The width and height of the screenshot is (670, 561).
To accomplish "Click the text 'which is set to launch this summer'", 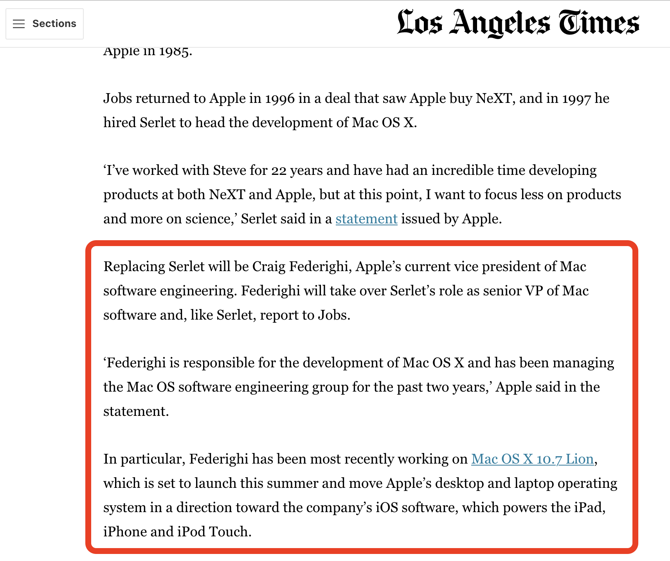I will 211,483.
